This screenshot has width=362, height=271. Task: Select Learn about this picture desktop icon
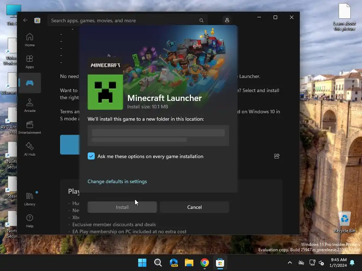click(x=344, y=17)
